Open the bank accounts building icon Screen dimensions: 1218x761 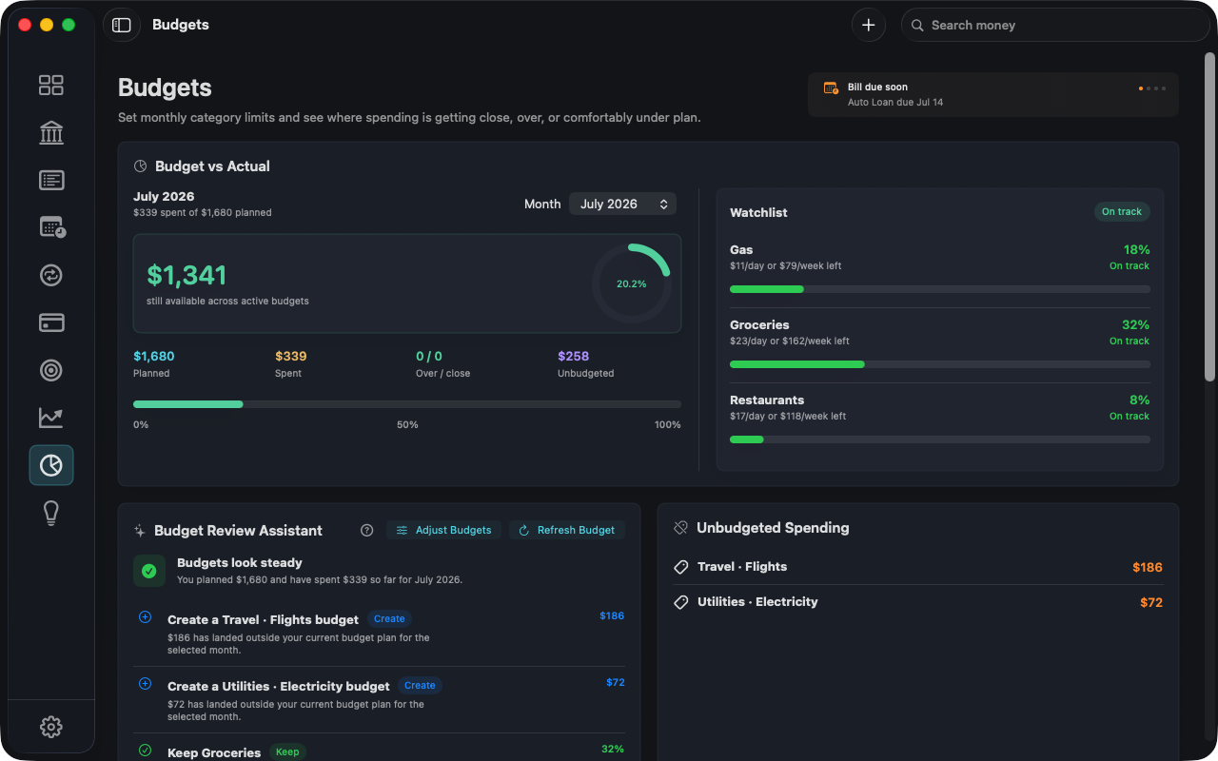tap(51, 132)
